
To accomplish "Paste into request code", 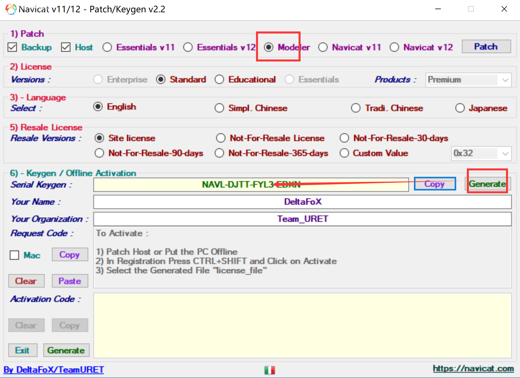I will pos(70,281).
